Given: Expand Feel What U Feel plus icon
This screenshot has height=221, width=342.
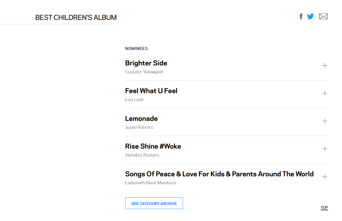Looking at the screenshot, I should point(324,93).
